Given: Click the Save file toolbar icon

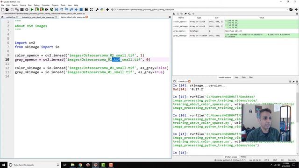Looking at the screenshot, I should tap(12, 9).
